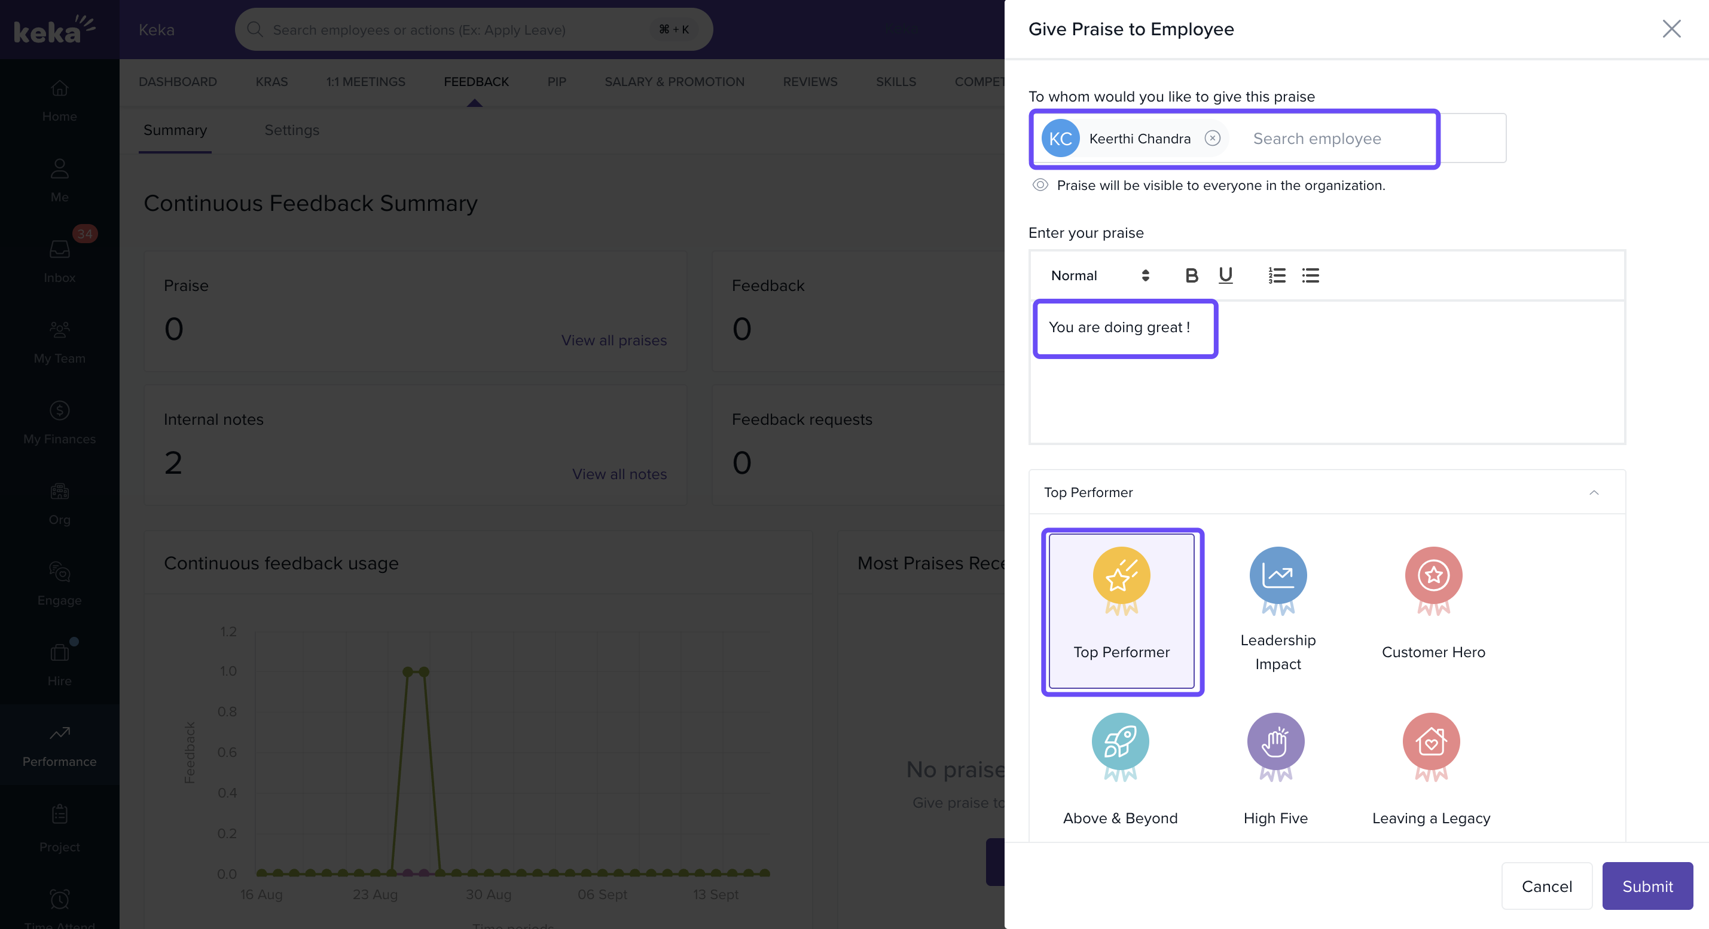This screenshot has width=1709, height=929.
Task: Collapse the Top Performer badge section
Action: point(1594,492)
